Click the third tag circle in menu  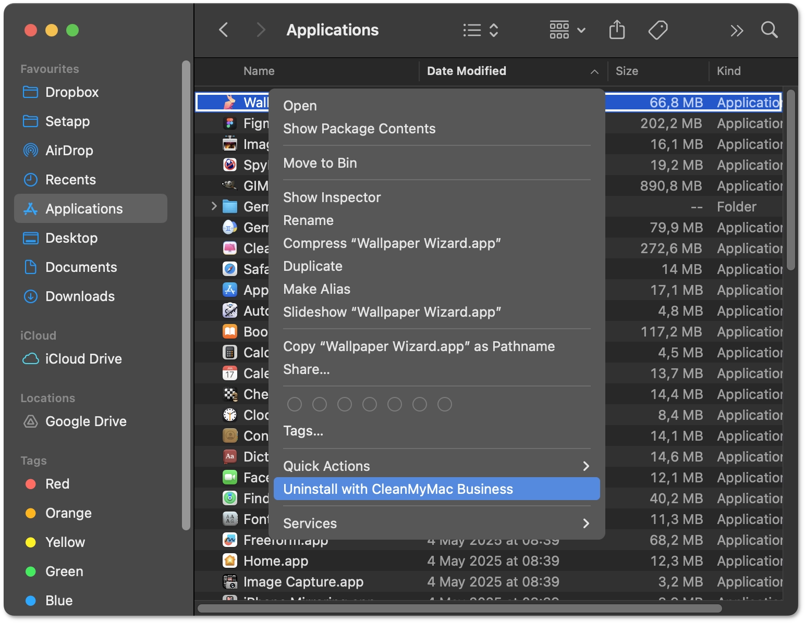point(345,404)
